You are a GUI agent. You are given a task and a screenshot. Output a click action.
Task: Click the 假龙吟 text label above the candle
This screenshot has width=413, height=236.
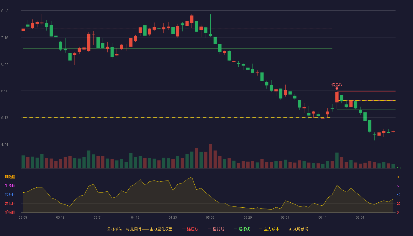coord(337,85)
